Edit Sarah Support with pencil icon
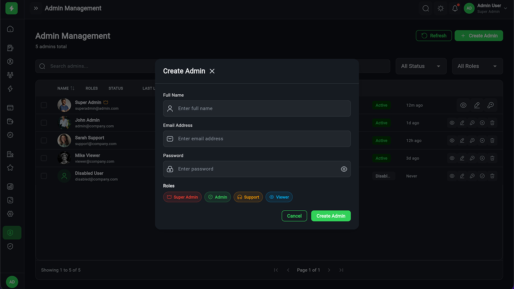This screenshot has width=514, height=289. [462, 140]
